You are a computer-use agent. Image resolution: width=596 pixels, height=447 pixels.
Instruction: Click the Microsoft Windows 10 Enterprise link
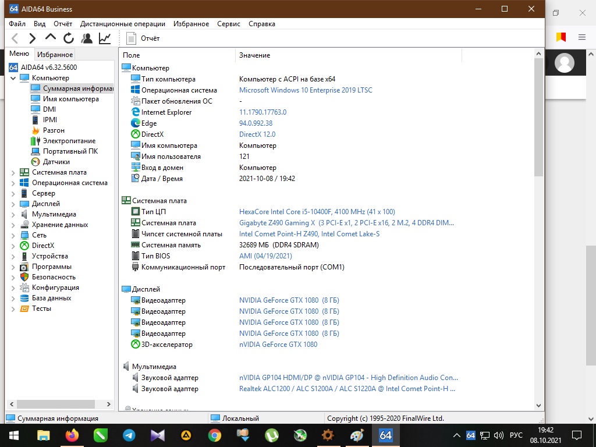306,90
